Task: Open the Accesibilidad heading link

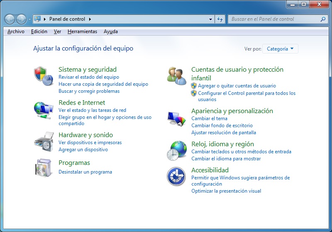Action: (210, 170)
